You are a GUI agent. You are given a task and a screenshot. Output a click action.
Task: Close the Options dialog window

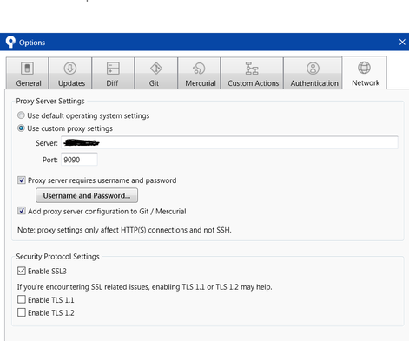point(402,43)
